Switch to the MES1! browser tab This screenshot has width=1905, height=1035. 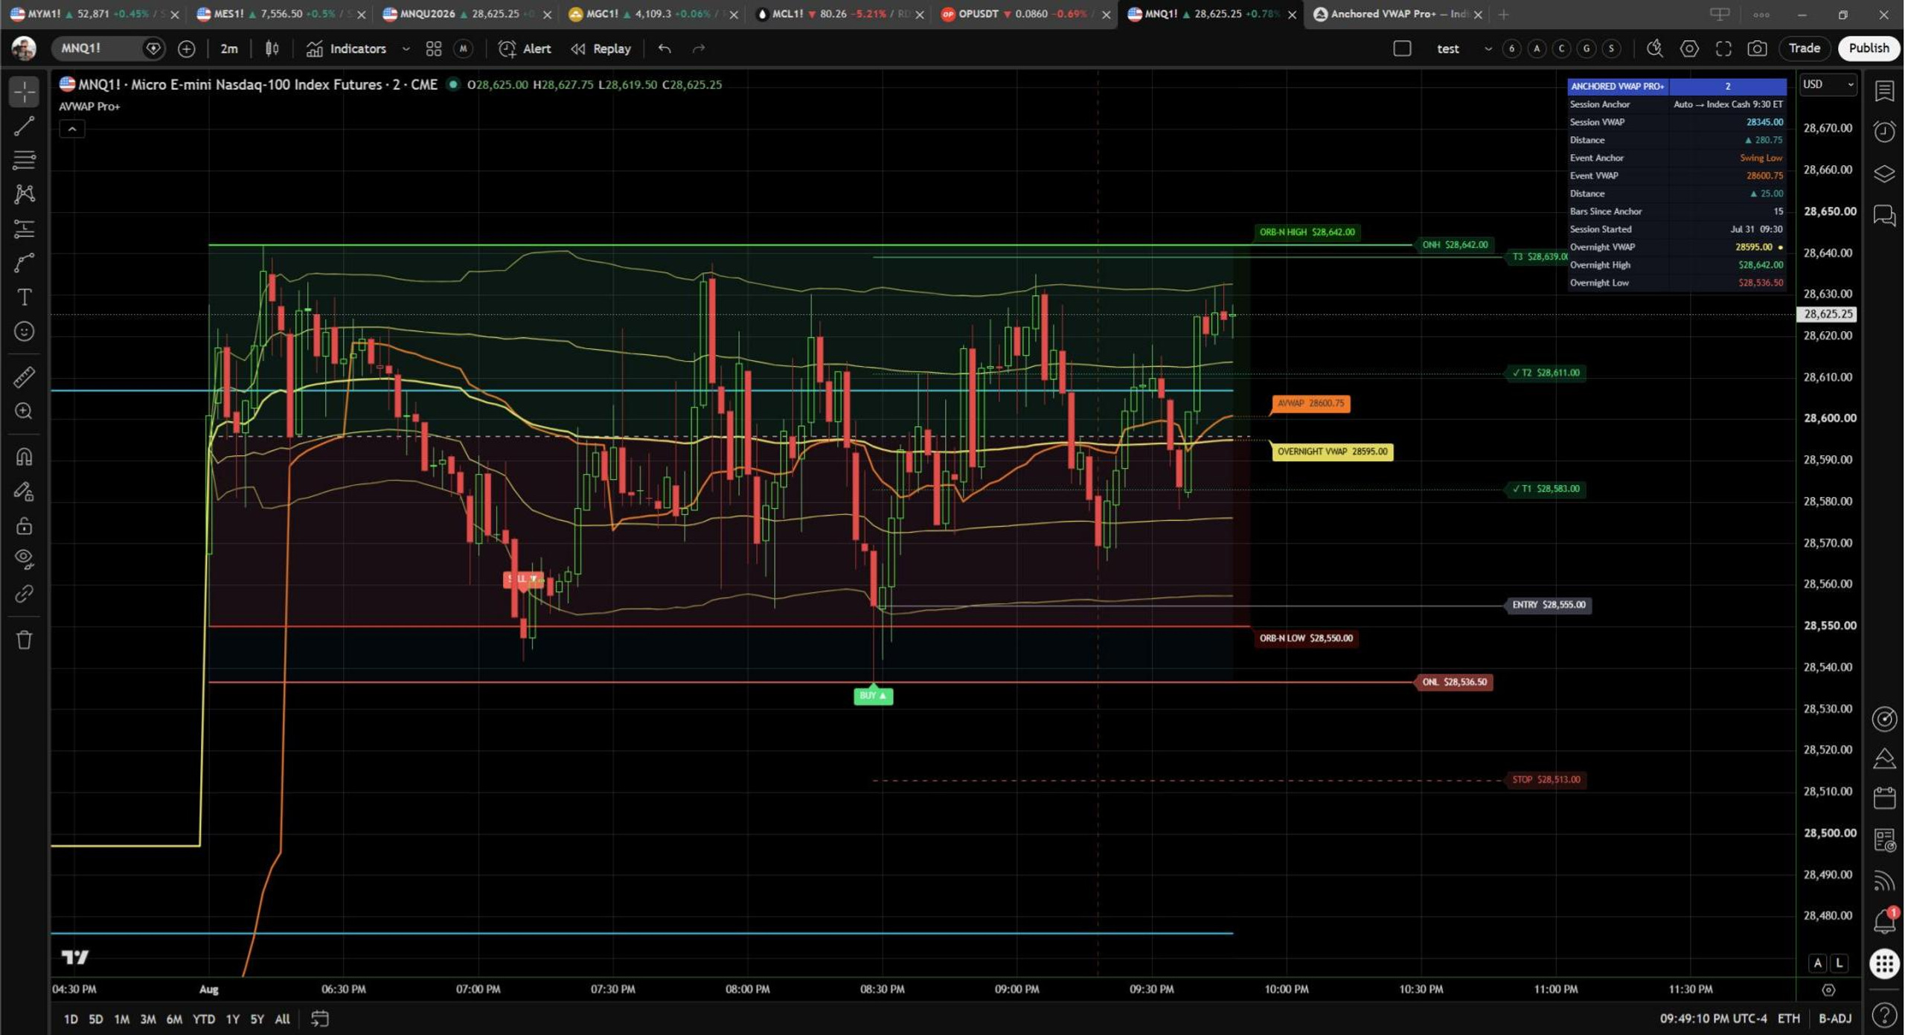pos(280,14)
